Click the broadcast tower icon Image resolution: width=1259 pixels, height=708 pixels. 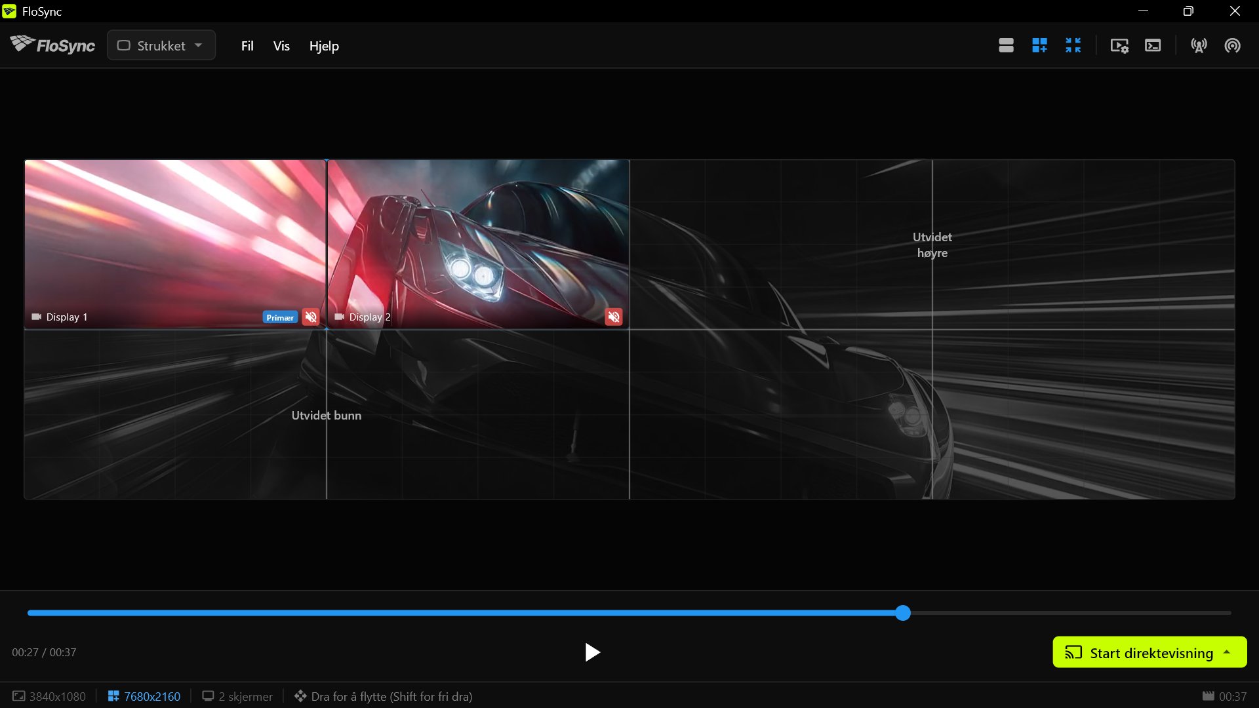pyautogui.click(x=1199, y=45)
